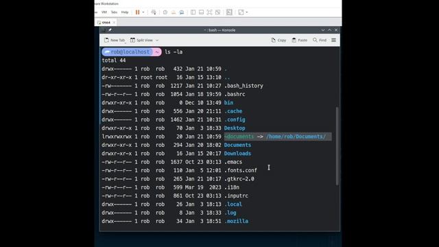Click the lrwxrwxrwx permissions text

click(117, 137)
